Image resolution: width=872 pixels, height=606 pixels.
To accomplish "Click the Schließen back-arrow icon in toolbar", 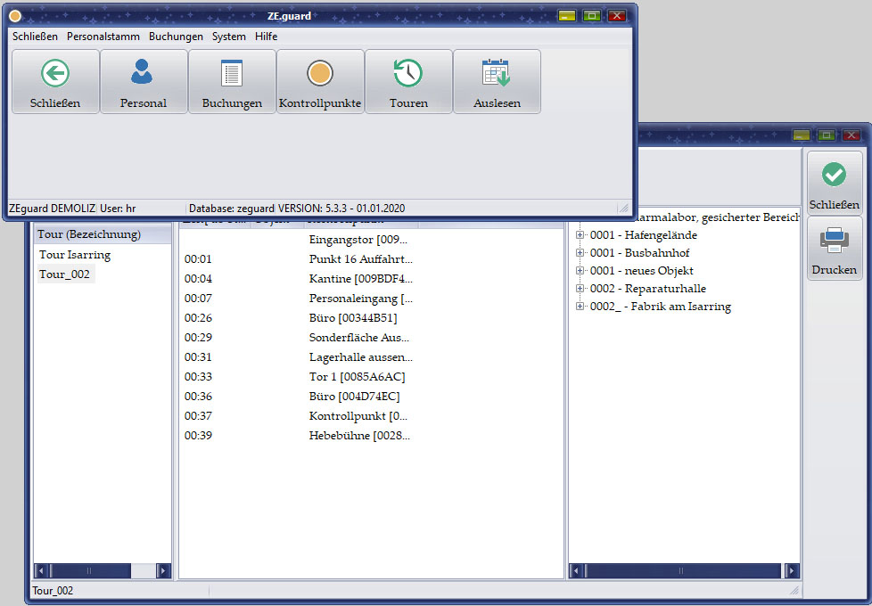I will (x=55, y=73).
